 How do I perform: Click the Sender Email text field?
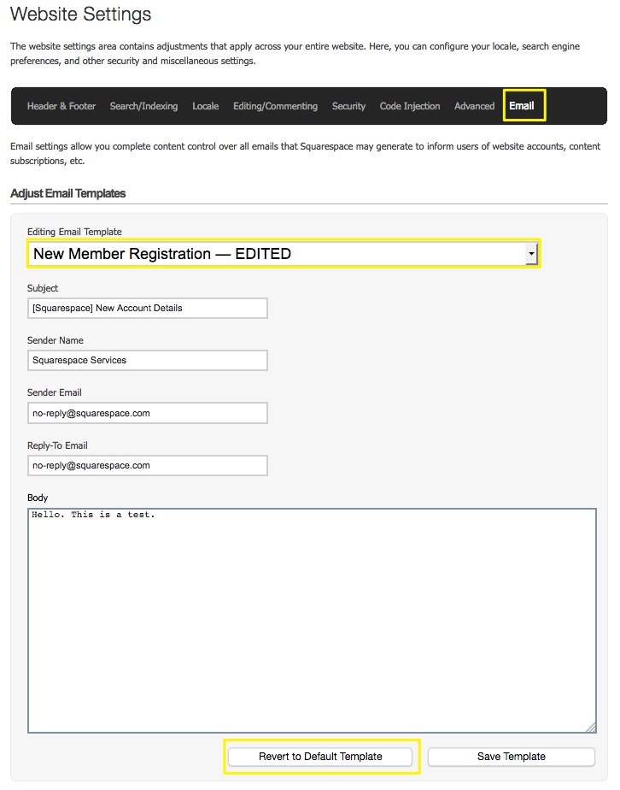pos(148,413)
